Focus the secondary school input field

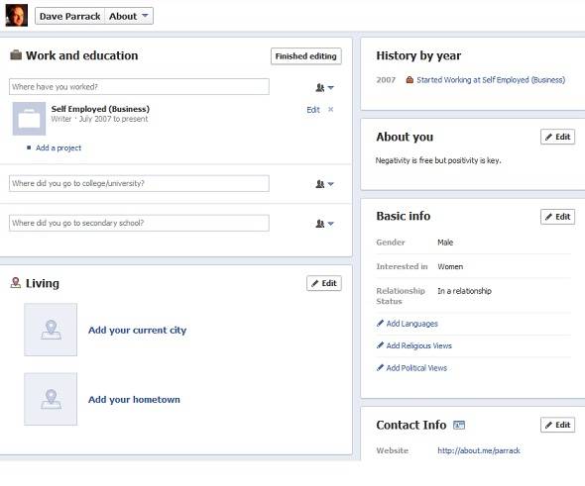click(x=139, y=223)
